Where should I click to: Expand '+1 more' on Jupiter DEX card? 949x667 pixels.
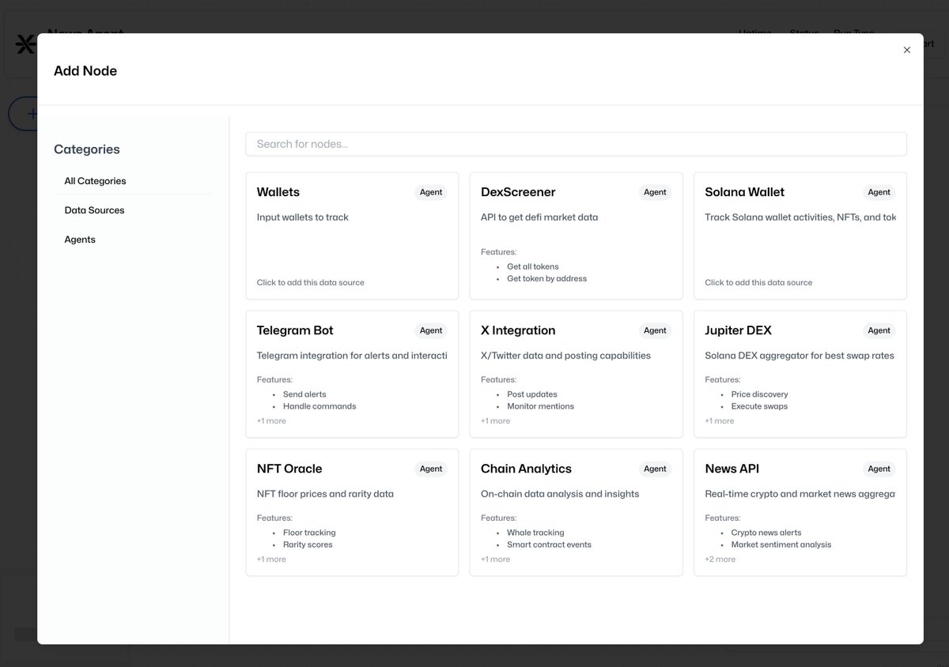(720, 421)
